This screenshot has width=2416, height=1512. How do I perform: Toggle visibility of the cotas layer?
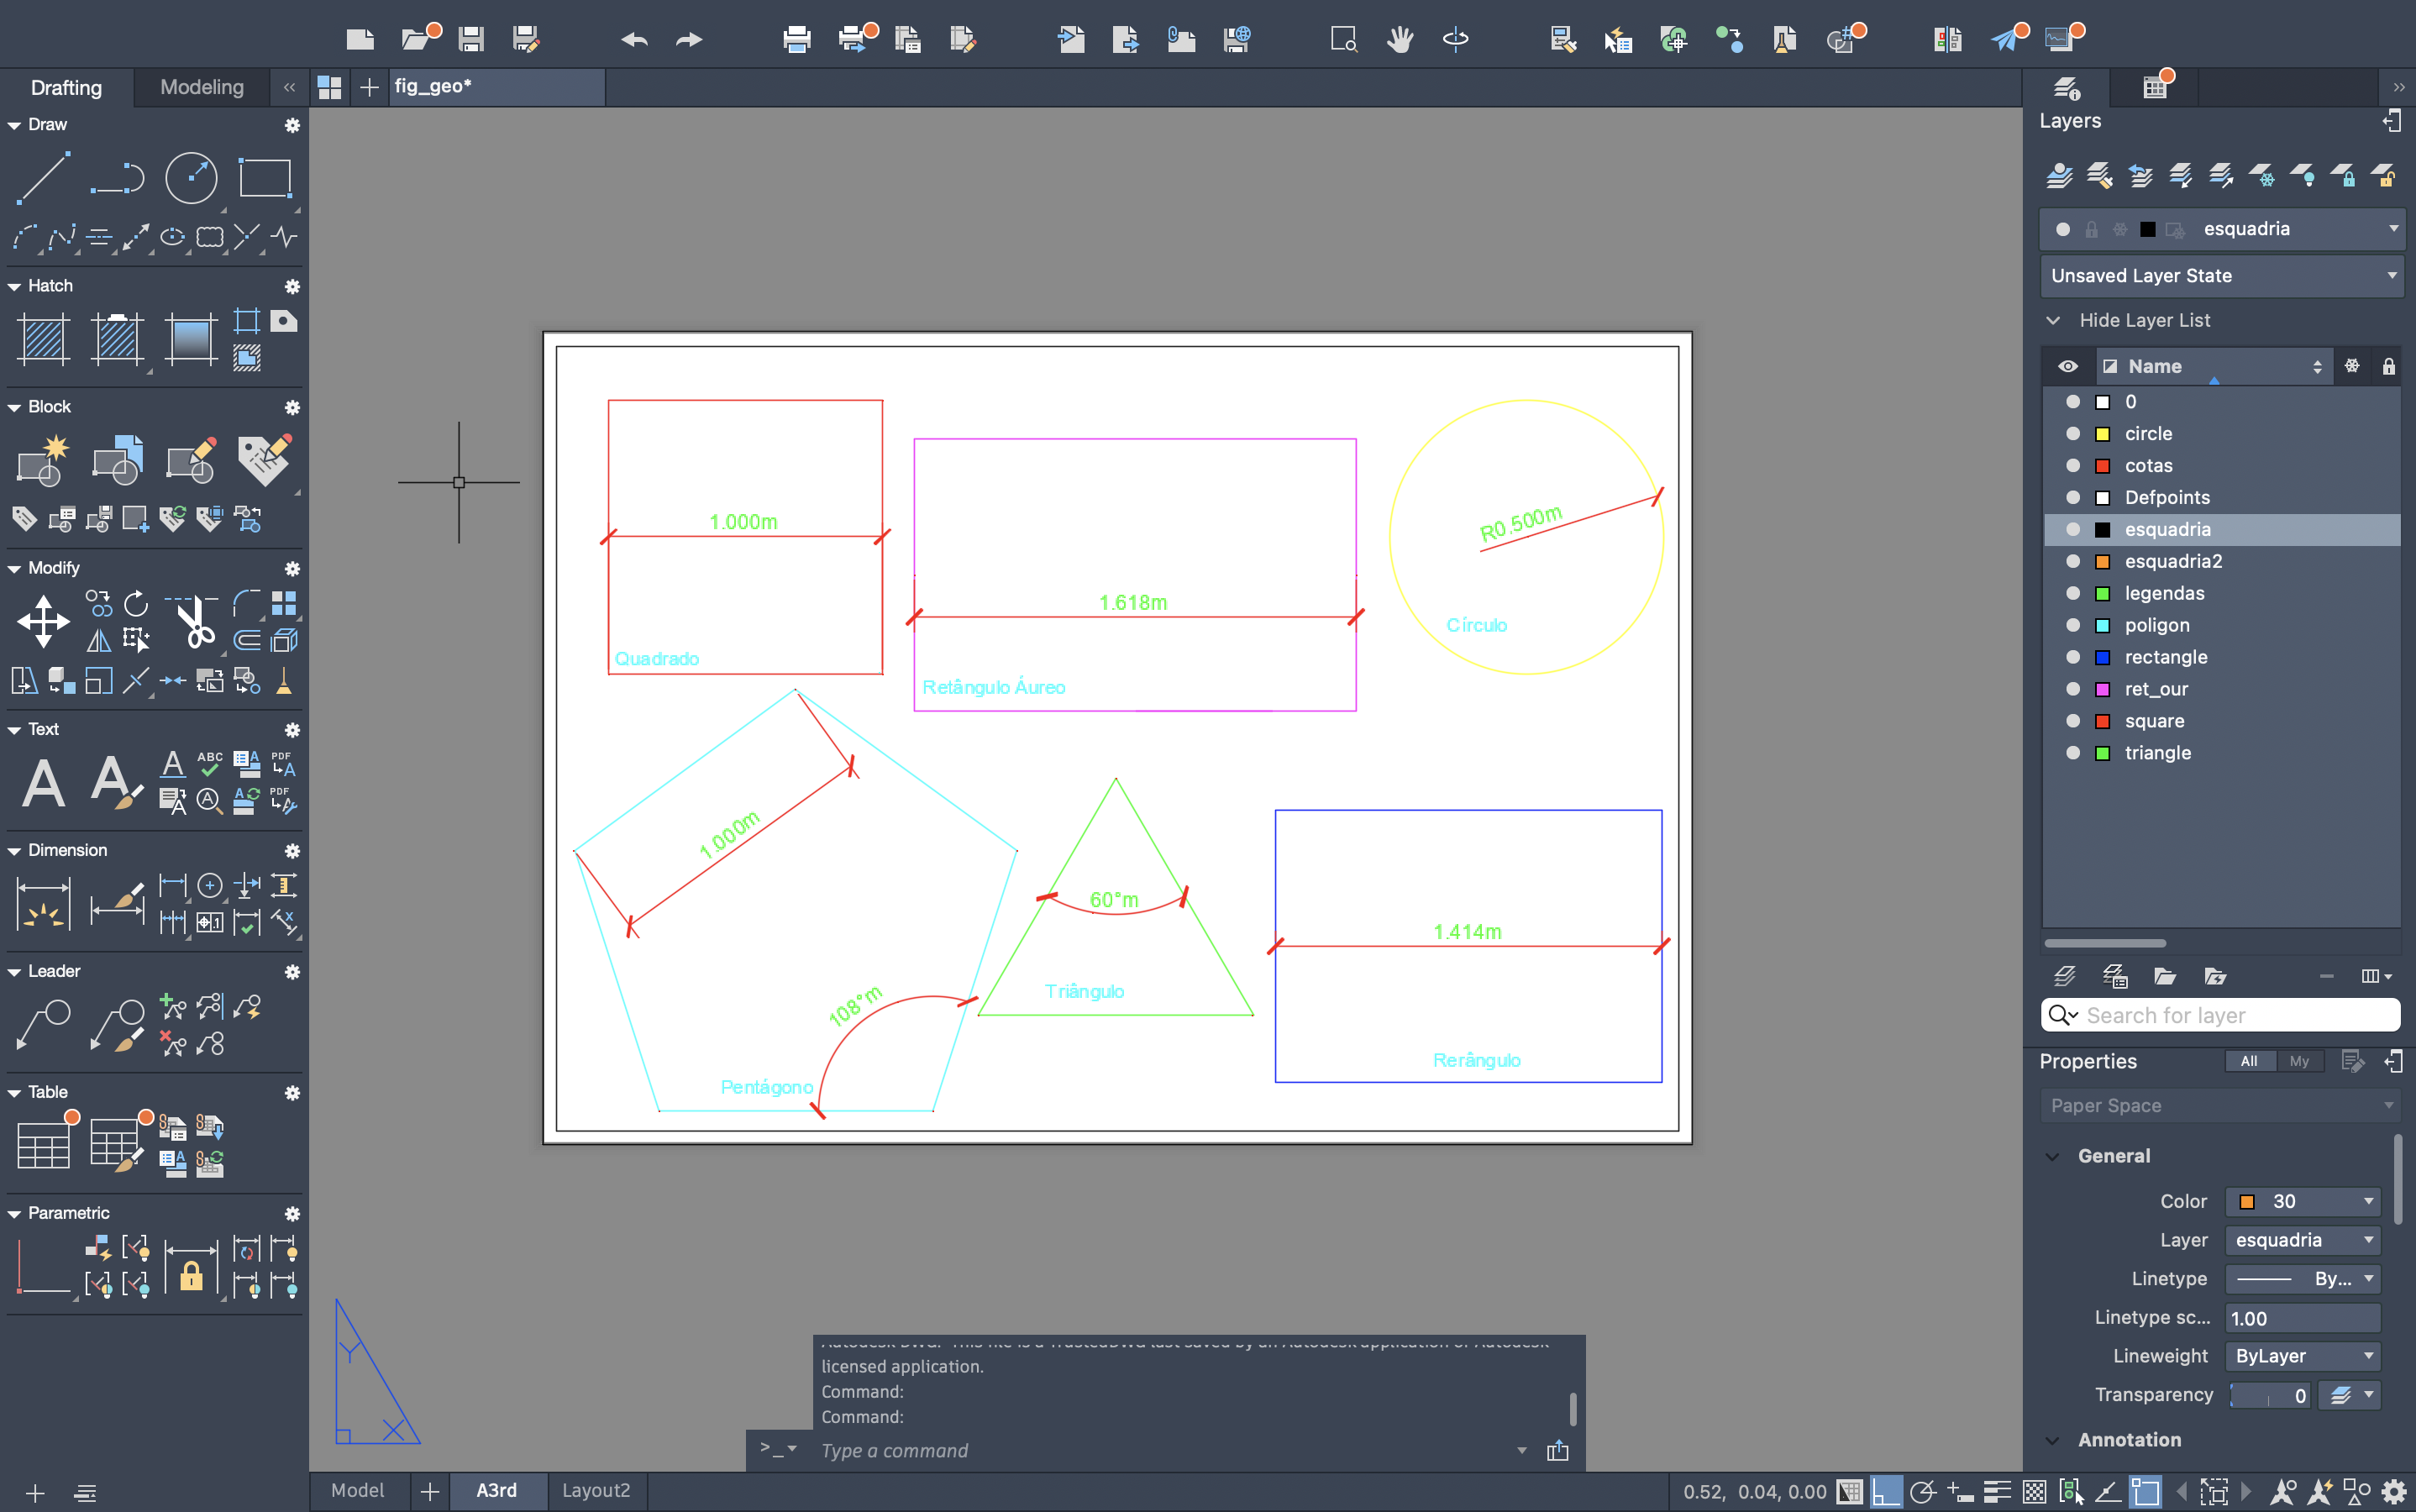coord(2072,465)
